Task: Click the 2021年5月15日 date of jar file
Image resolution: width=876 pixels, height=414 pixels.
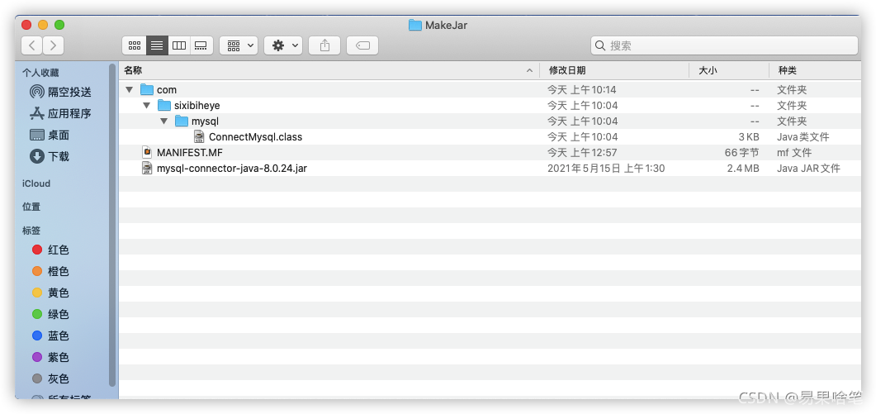Action: click(x=606, y=168)
